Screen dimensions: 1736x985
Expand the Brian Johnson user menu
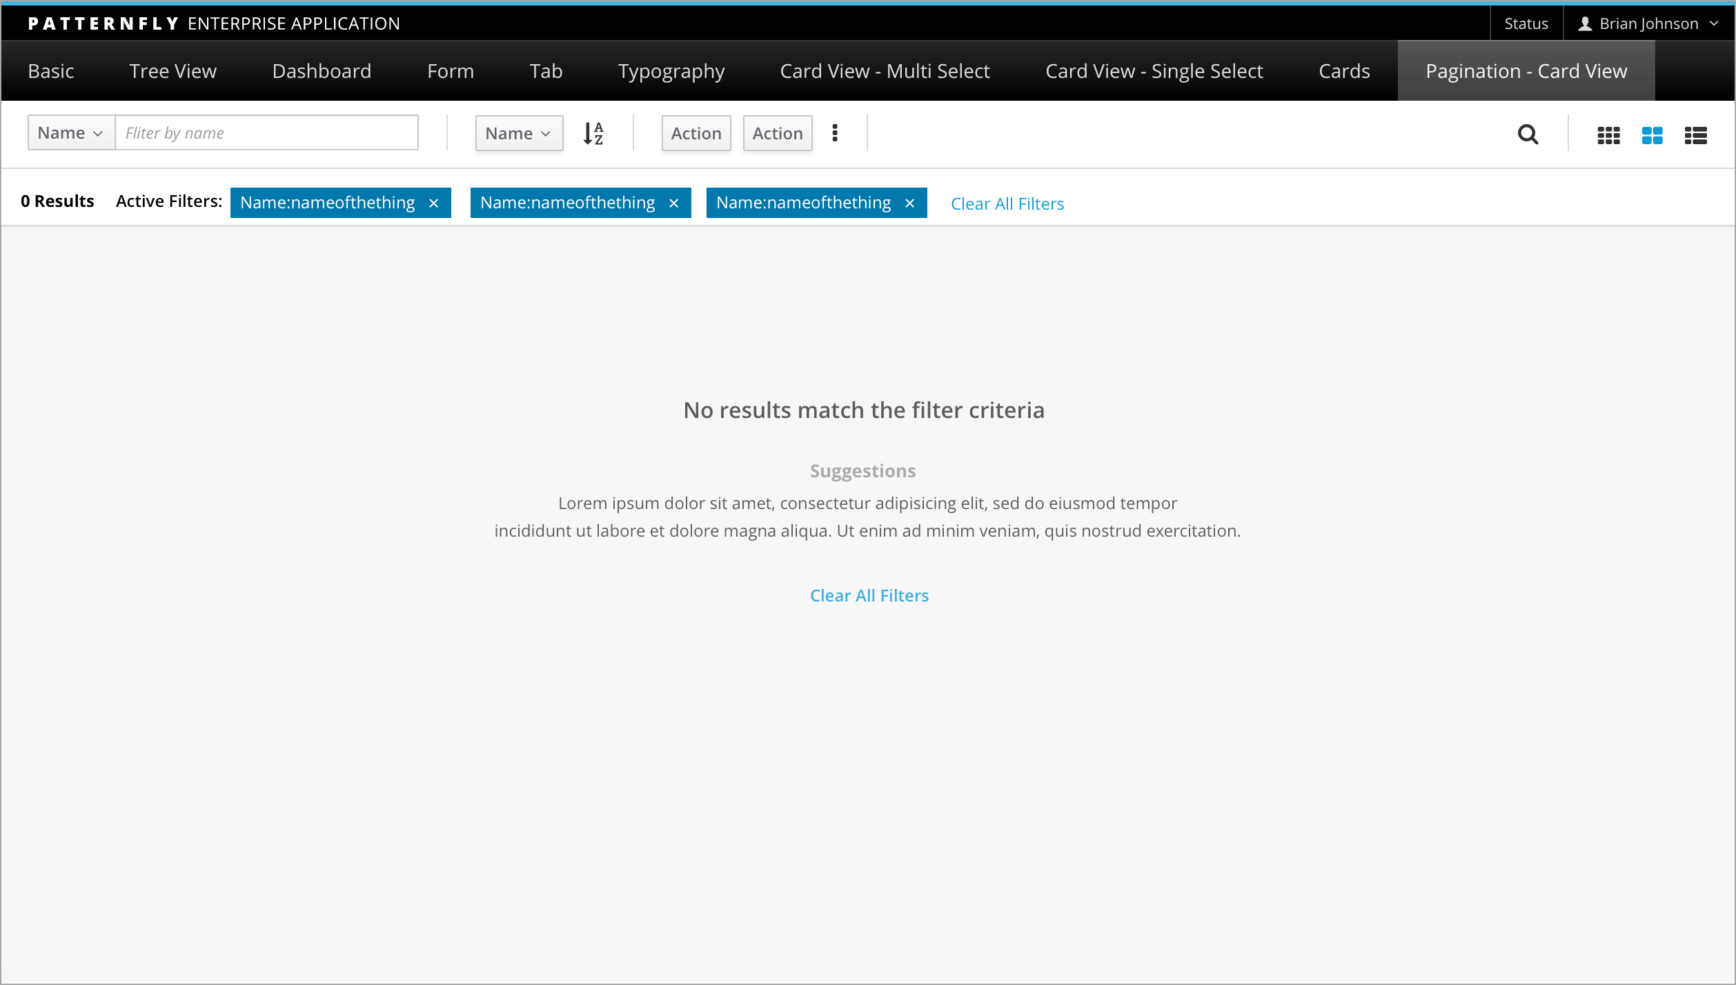(1713, 24)
